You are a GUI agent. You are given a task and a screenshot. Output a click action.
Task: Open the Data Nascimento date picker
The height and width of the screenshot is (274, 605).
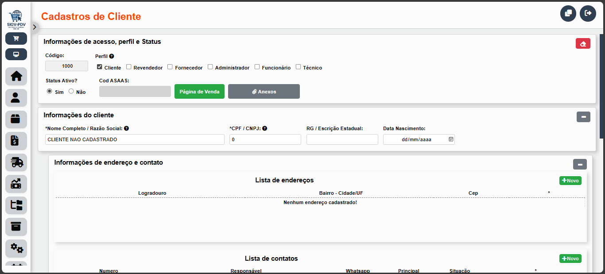point(451,139)
